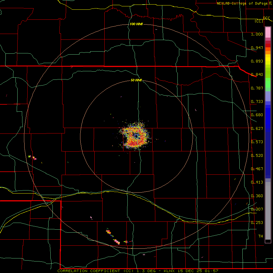This screenshot has height=273, width=273.
Task: Select the 0.467 legend value
Action: pyautogui.click(x=257, y=169)
